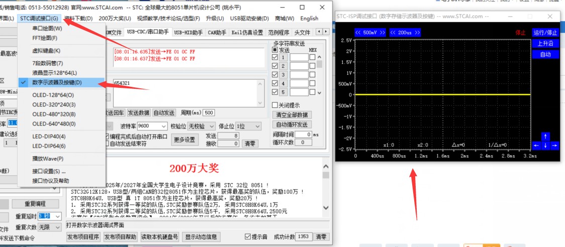Viewport: 565px width, 247px height.
Task: Click the 读取本机硬盘号 button
Action: point(160,236)
